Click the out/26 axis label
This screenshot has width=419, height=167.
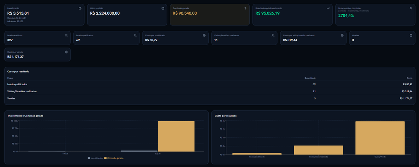pyautogui.click(x=158, y=154)
